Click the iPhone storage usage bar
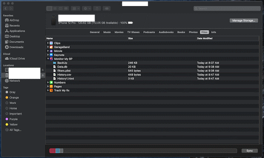 pos(143,151)
